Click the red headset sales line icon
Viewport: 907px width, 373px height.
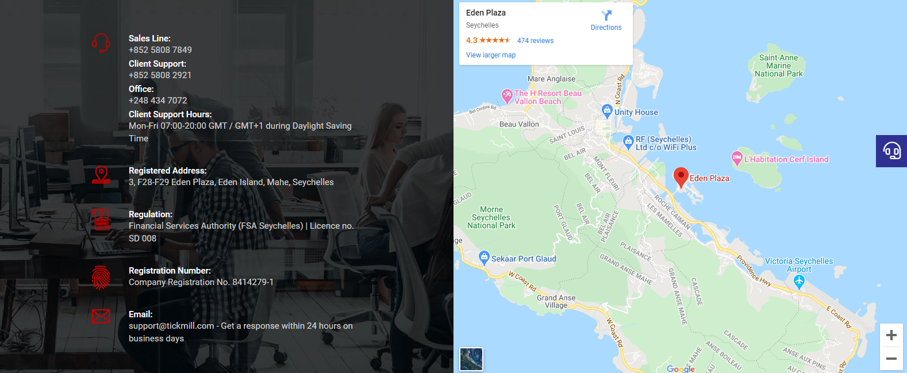coord(101,43)
